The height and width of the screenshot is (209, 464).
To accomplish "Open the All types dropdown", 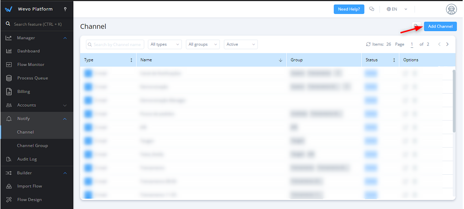I will coord(165,44).
